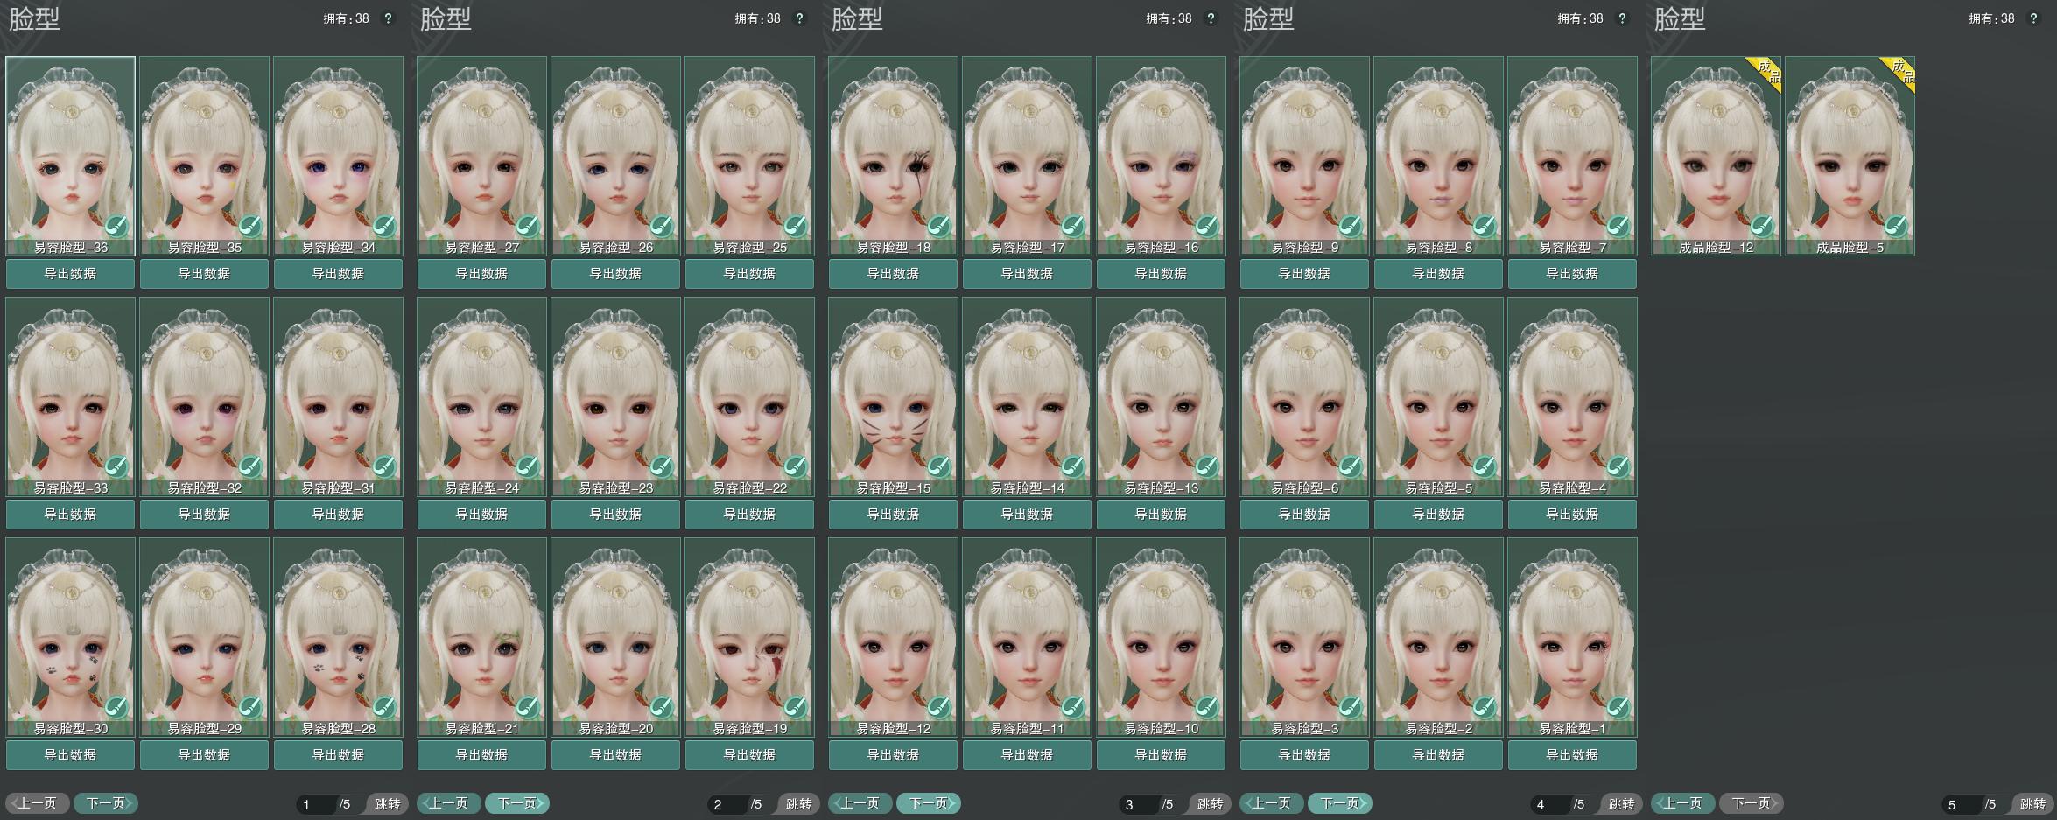Screen dimensions: 2057x820
Task: Go to next page in page 1 panel
Action: [x=106, y=803]
